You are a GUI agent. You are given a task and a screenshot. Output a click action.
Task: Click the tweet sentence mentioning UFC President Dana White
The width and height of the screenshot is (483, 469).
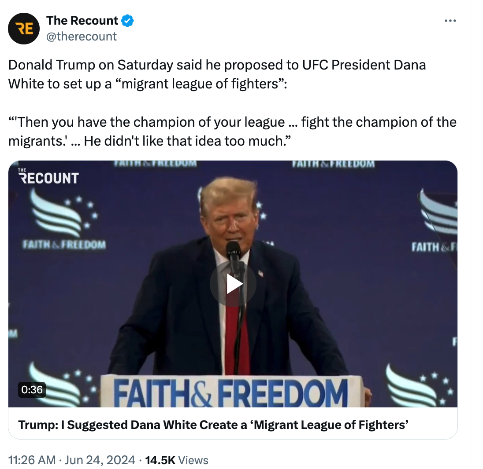click(217, 74)
